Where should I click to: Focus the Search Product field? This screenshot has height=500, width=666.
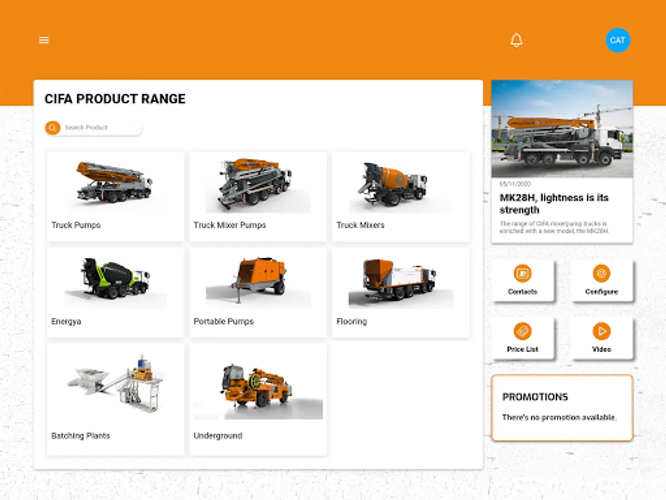(94, 128)
